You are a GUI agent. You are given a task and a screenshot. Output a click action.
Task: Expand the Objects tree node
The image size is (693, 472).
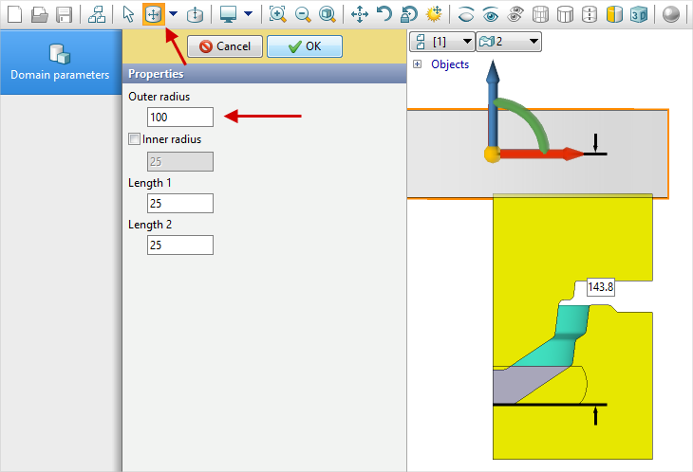pyautogui.click(x=417, y=64)
